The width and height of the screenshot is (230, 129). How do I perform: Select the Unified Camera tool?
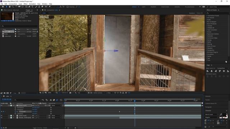(x=19, y=7)
